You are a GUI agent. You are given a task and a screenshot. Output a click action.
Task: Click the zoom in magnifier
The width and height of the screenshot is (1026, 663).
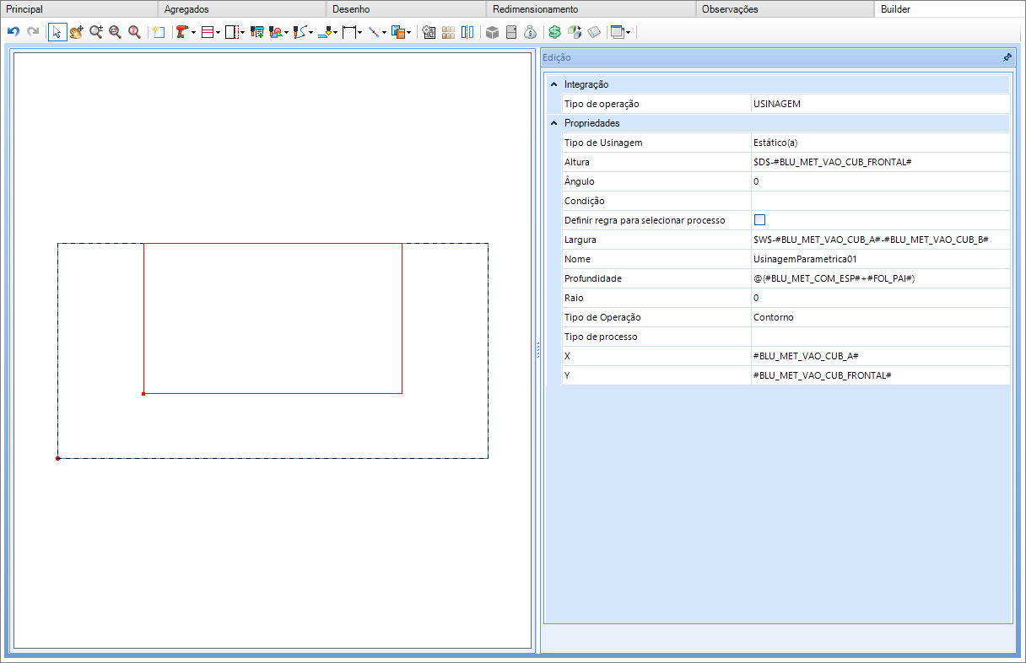tap(96, 32)
